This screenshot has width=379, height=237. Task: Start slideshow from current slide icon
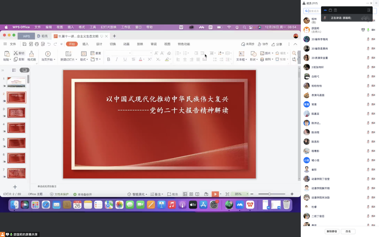pyautogui.click(x=215, y=194)
